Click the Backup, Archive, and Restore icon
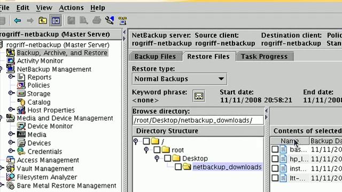 [x=11, y=53]
